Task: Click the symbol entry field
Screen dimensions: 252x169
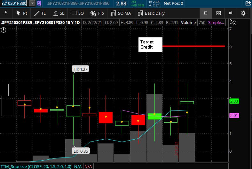Action: click(x=14, y=4)
